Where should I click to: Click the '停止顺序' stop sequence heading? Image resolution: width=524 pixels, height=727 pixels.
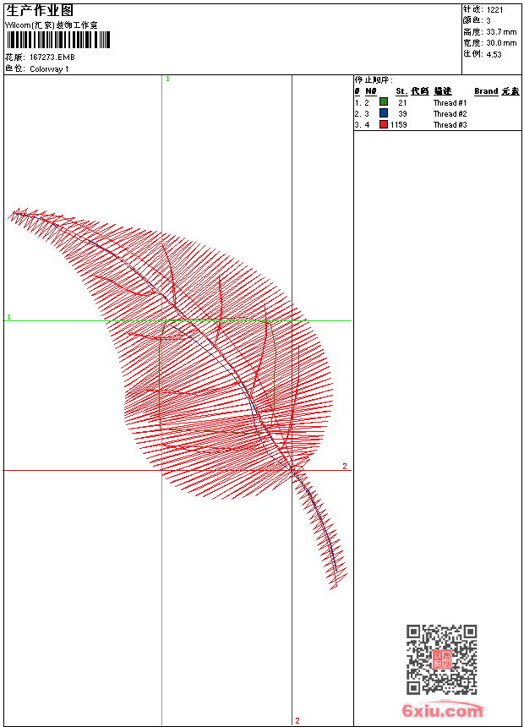(374, 80)
